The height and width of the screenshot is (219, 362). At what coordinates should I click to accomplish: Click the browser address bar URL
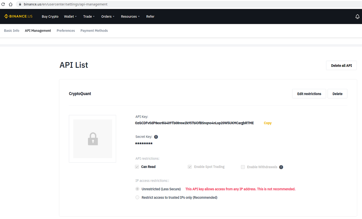[x=66, y=4]
